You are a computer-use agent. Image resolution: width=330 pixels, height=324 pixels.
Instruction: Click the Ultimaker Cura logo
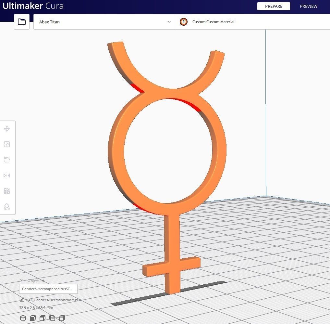33,6
